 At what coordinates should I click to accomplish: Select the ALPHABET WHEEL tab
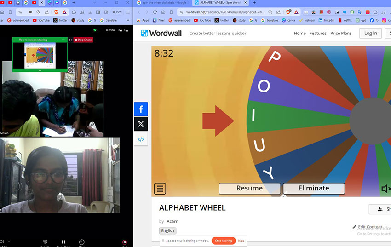pos(220,2)
